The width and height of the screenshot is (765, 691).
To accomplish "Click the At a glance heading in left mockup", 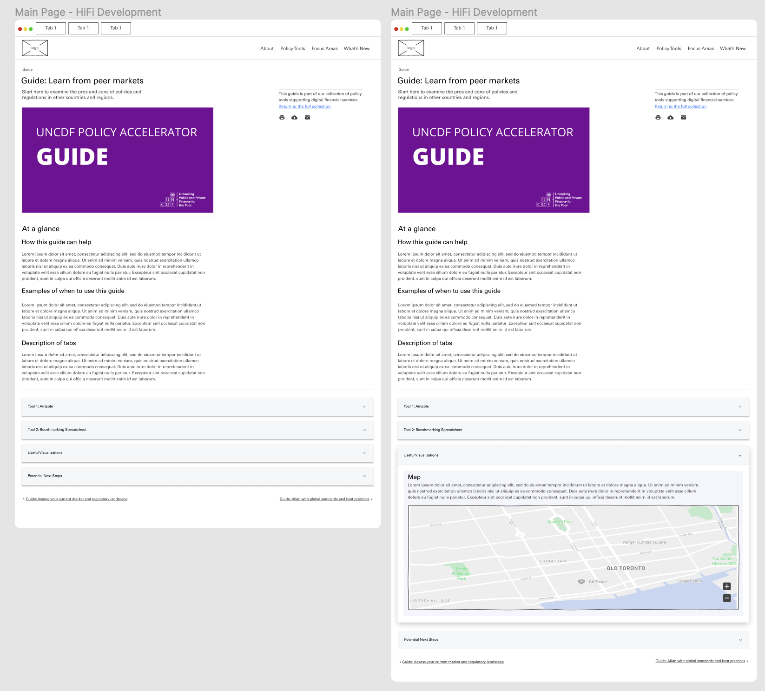I will coord(41,229).
